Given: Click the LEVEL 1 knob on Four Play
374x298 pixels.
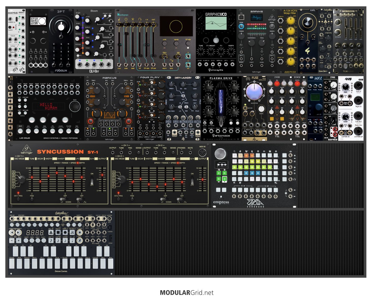Looking at the screenshot, I should (161, 85).
